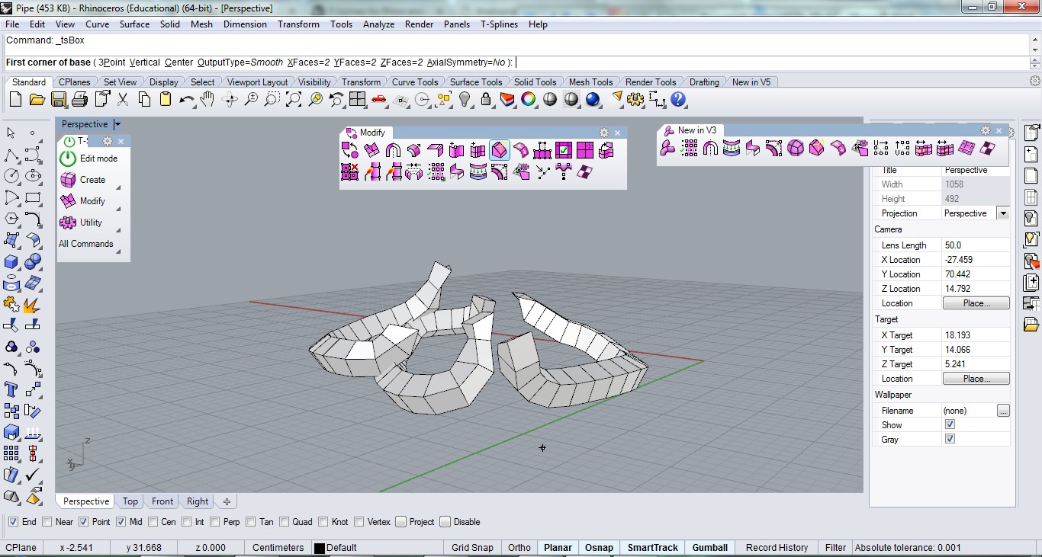Click the T-Splines Utility gear icon
1042x557 pixels.
tap(69, 222)
